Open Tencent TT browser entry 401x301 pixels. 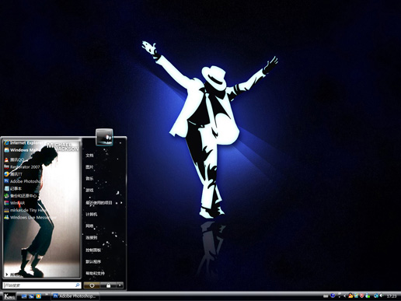pos(13,174)
